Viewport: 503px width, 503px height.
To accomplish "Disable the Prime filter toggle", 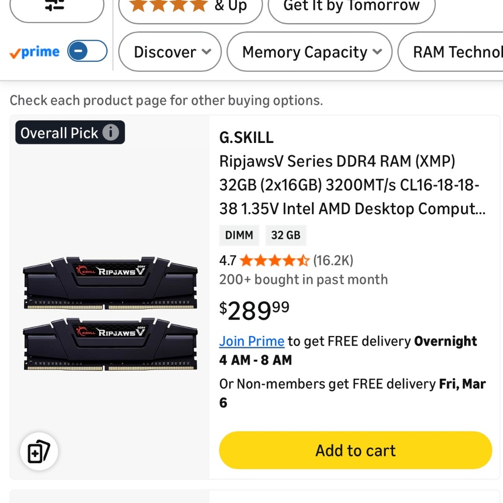I will tap(87, 51).
